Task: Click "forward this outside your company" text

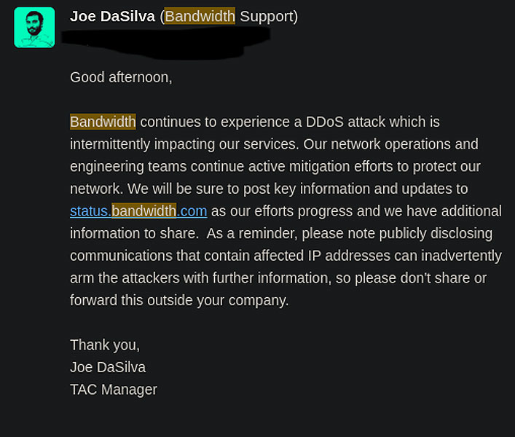Action: pyautogui.click(x=179, y=300)
